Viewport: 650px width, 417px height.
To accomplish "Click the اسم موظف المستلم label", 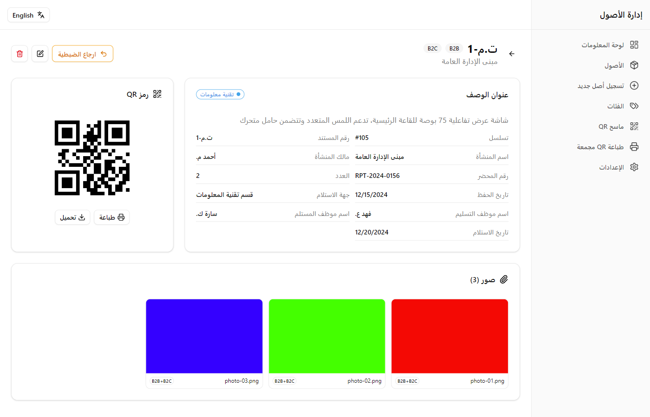I will [x=322, y=214].
